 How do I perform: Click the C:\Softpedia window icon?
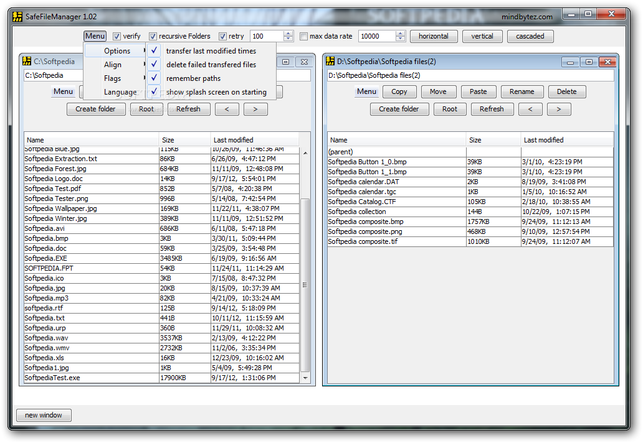(x=27, y=62)
